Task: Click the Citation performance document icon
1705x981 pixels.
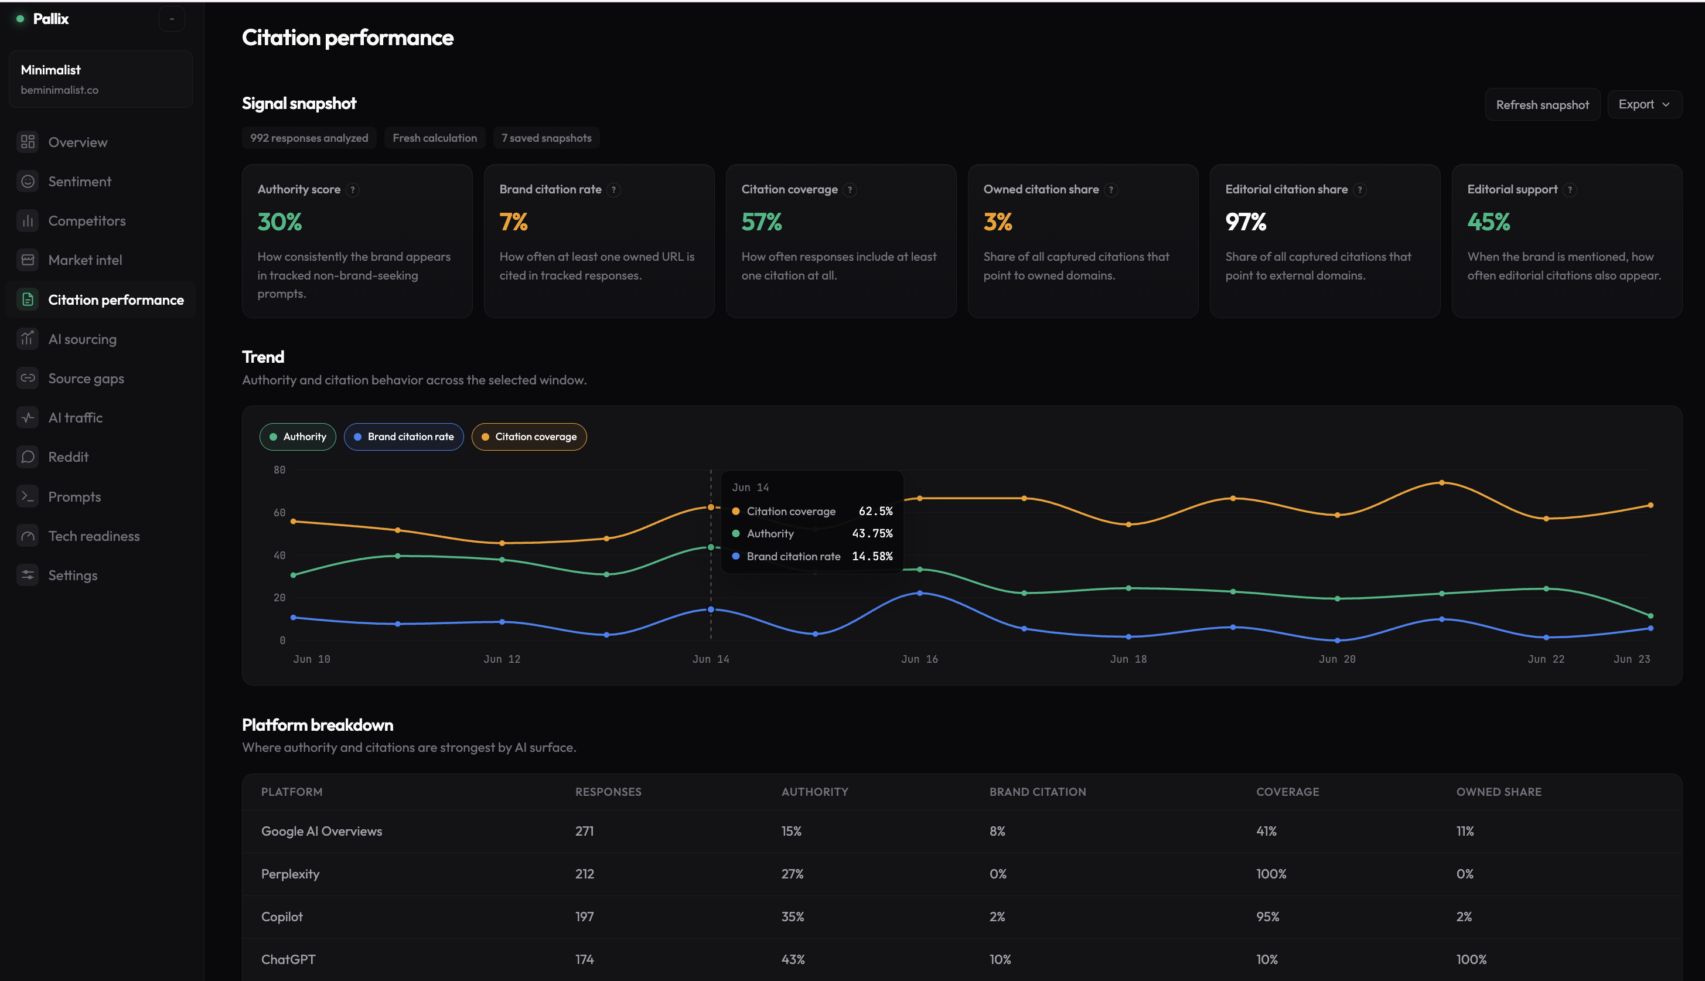Action: [28, 300]
